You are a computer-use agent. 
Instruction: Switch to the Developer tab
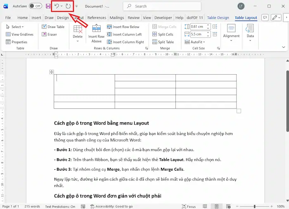click(163, 18)
